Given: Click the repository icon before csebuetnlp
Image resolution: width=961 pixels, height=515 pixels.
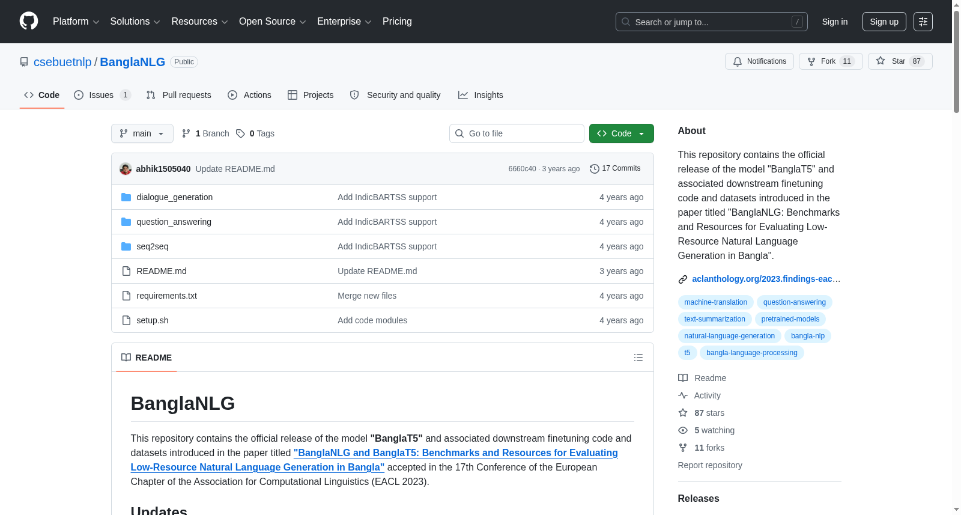Looking at the screenshot, I should (x=24, y=62).
